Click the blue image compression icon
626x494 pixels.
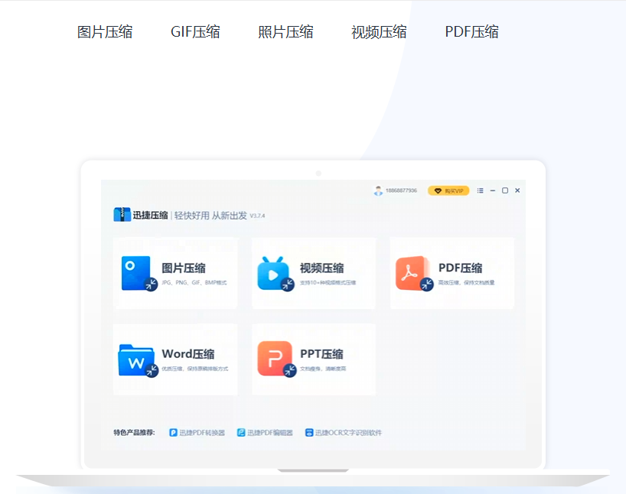(139, 273)
